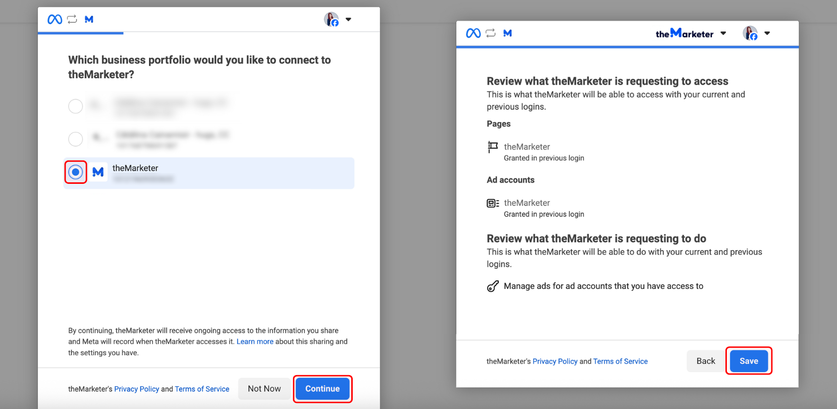The image size is (837, 409).
Task: Click the theMarketer M icon in the left dialog header
Action: (x=89, y=19)
